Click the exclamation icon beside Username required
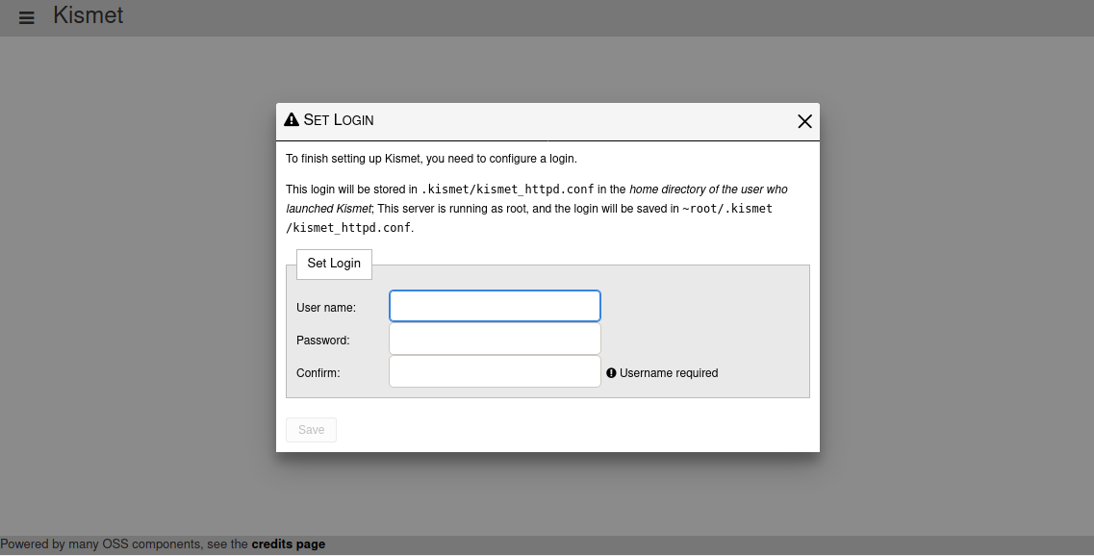1094x556 pixels. (x=611, y=373)
